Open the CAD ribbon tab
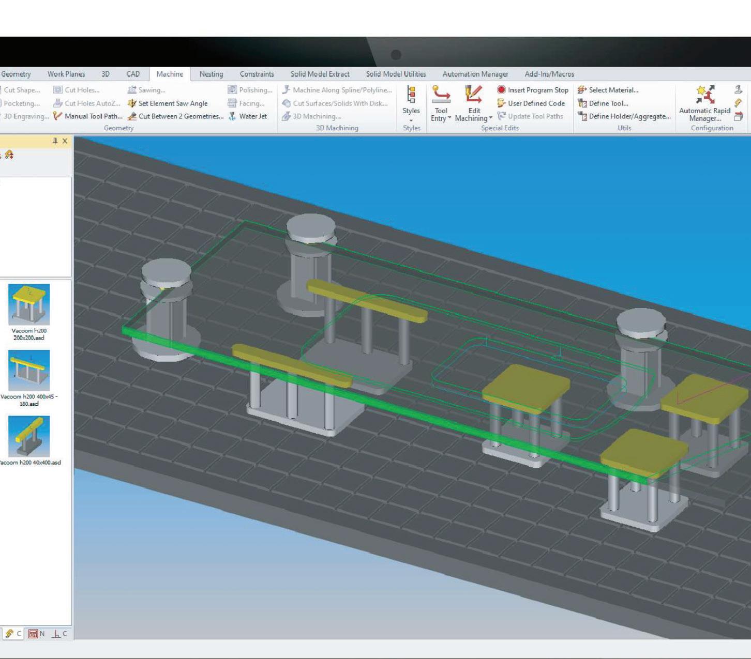 pos(133,74)
